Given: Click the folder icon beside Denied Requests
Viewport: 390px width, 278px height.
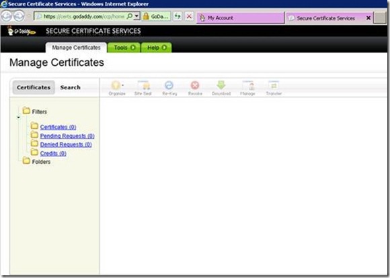Looking at the screenshot, I should (34, 144).
